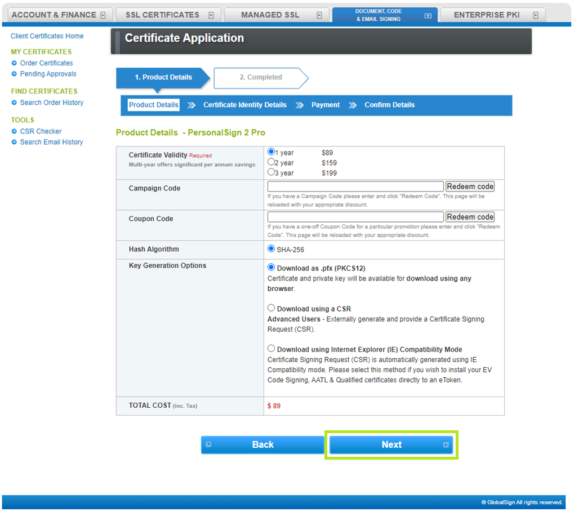Expand Enterprise PKI tab arrow
574x512 pixels.
(536, 15)
